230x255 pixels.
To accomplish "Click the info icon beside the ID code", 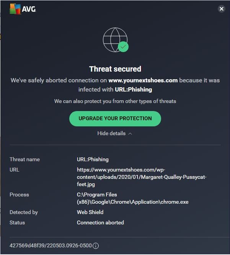I will click(x=96, y=246).
